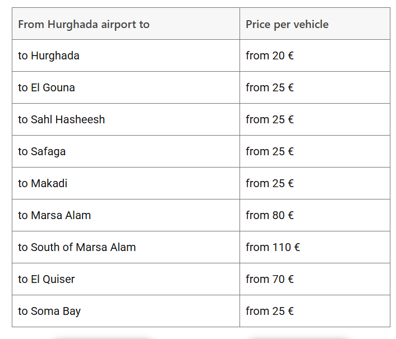Click the price cell in Safaga row
The width and height of the screenshot is (396, 339).
270,151
